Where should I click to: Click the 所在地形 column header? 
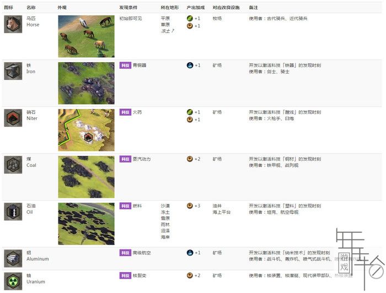(x=170, y=8)
